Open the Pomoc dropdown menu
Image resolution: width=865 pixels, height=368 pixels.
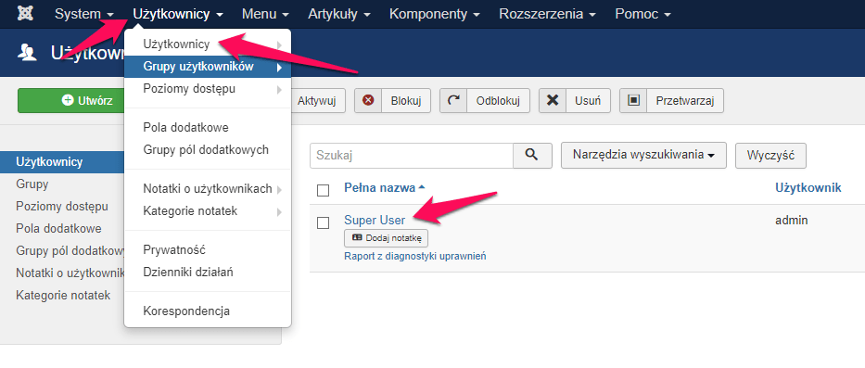[642, 14]
